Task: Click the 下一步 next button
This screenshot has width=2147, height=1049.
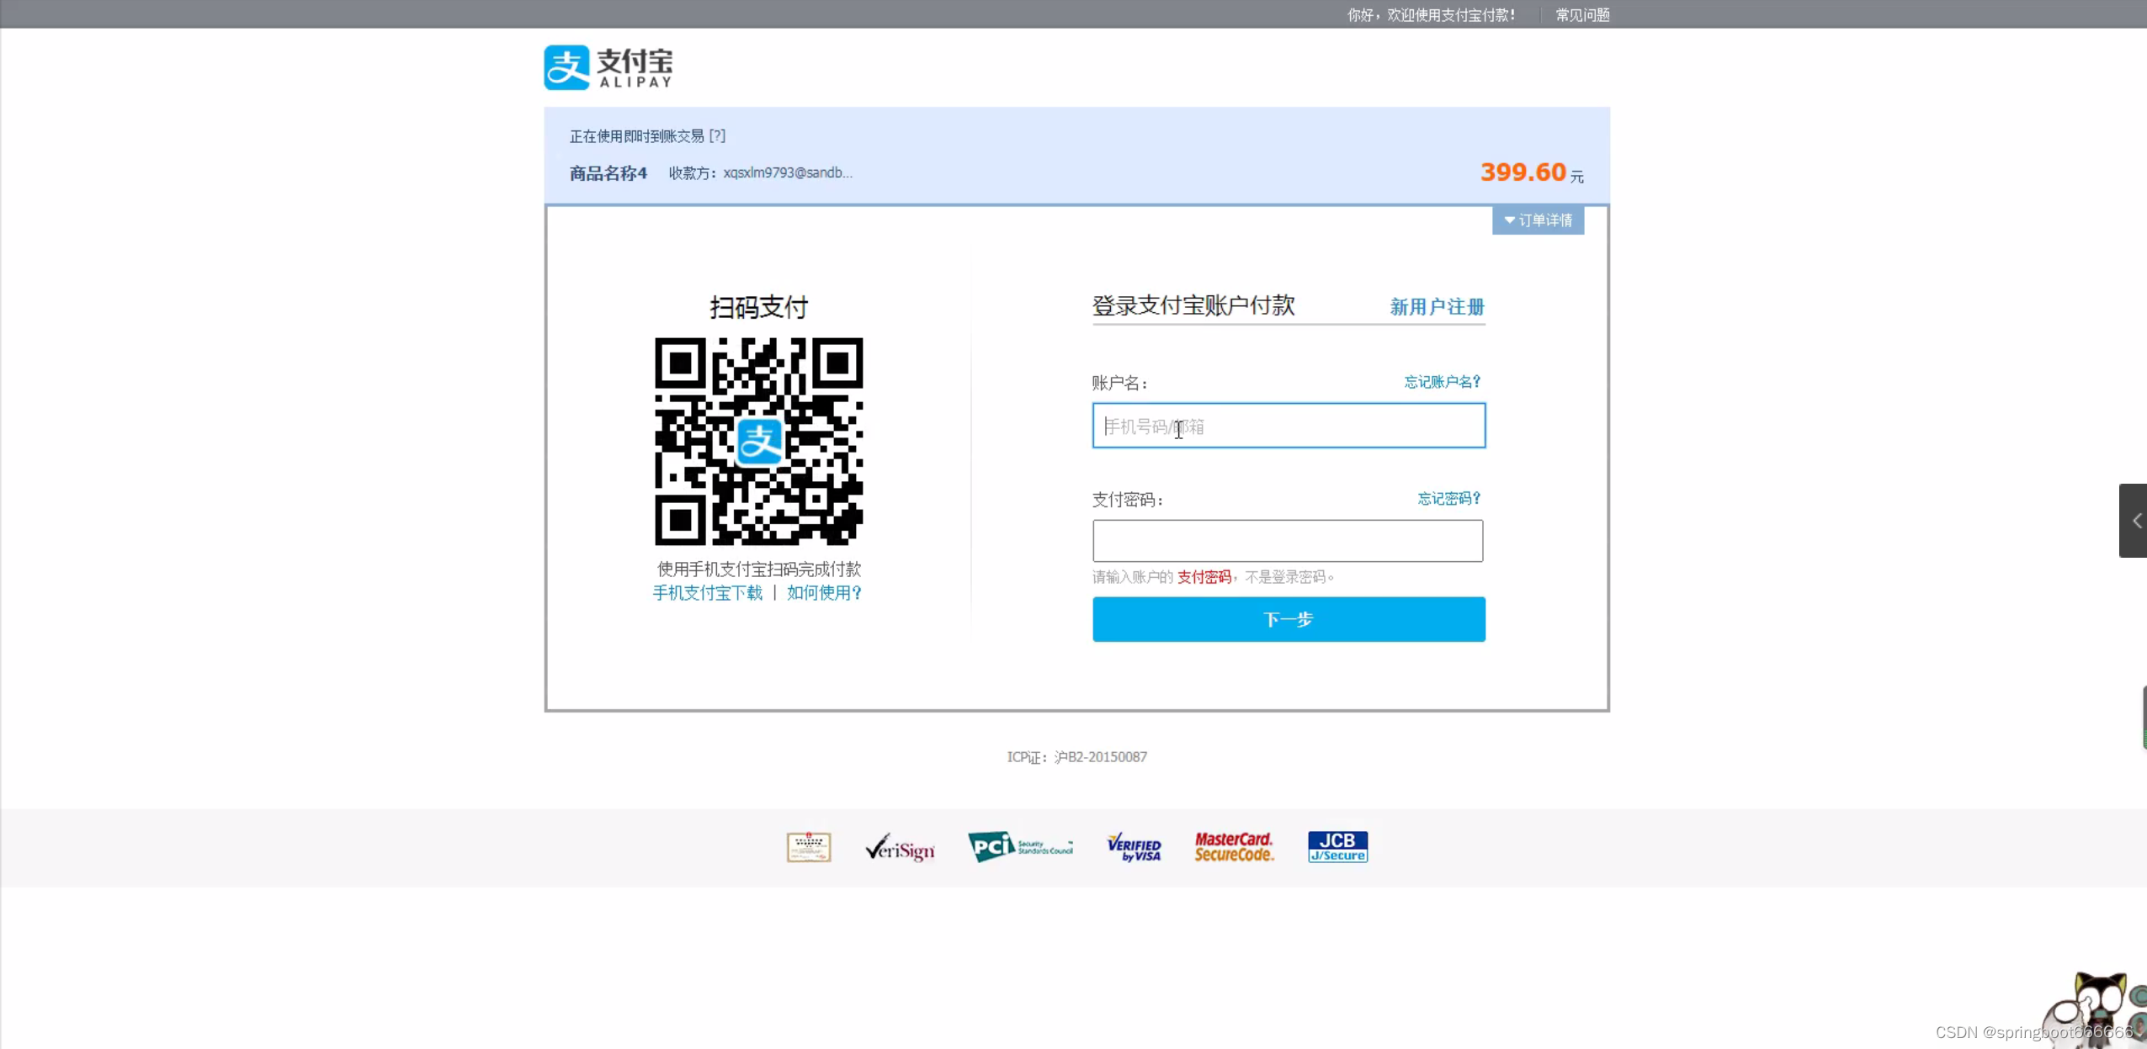Action: (1289, 620)
